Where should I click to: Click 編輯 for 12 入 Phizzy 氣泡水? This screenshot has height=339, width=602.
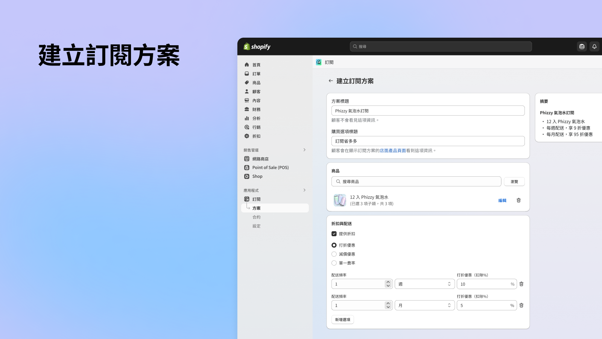coord(502,200)
